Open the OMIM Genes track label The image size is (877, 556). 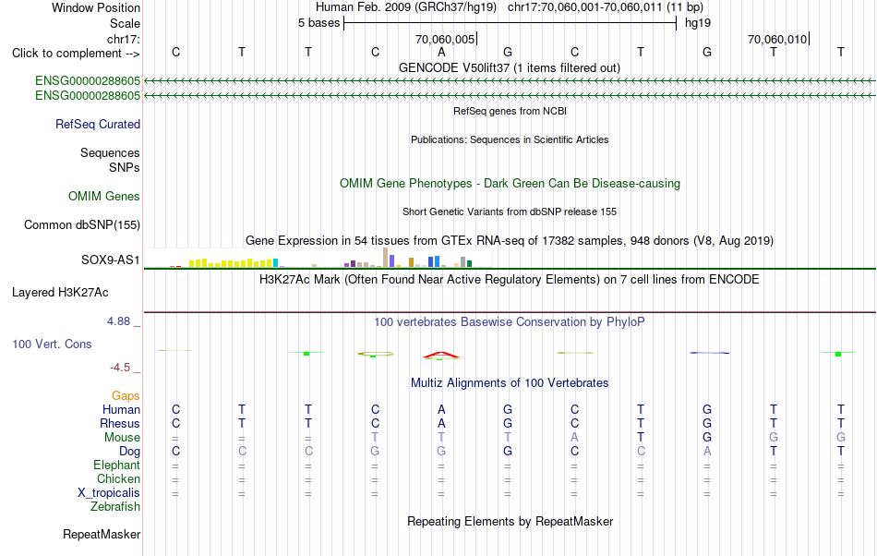tap(103, 197)
